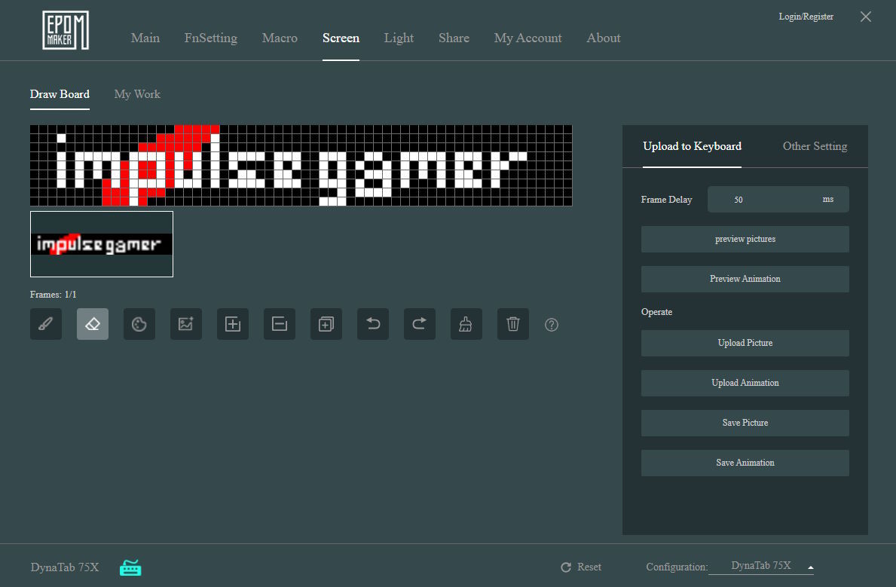The image size is (896, 587).
Task: Click the Reset button
Action: [581, 567]
